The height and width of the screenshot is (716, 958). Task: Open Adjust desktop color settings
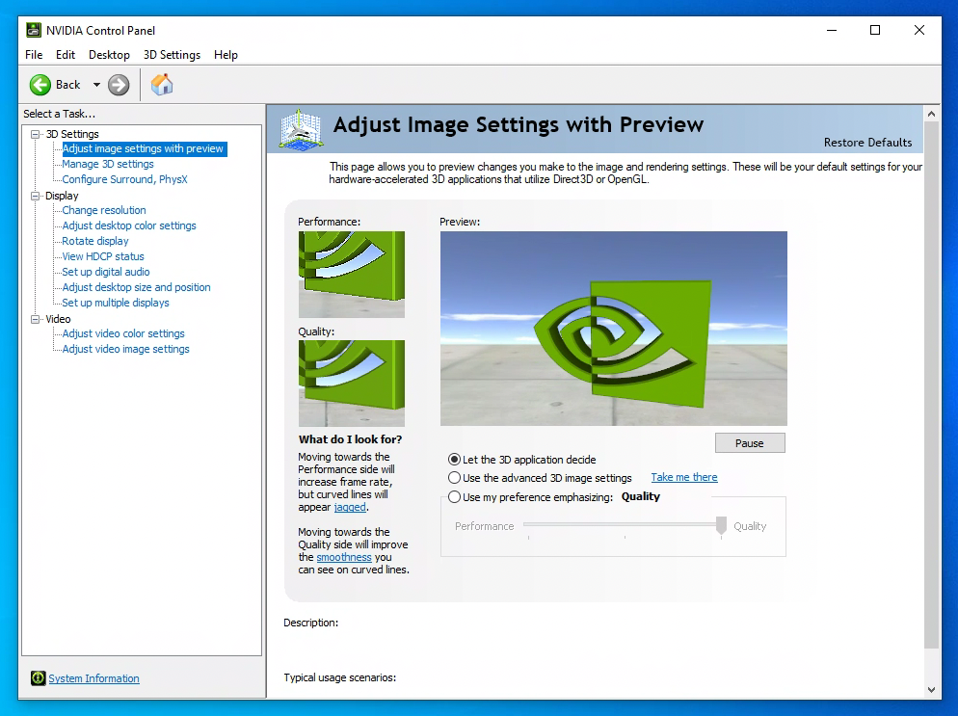(129, 225)
